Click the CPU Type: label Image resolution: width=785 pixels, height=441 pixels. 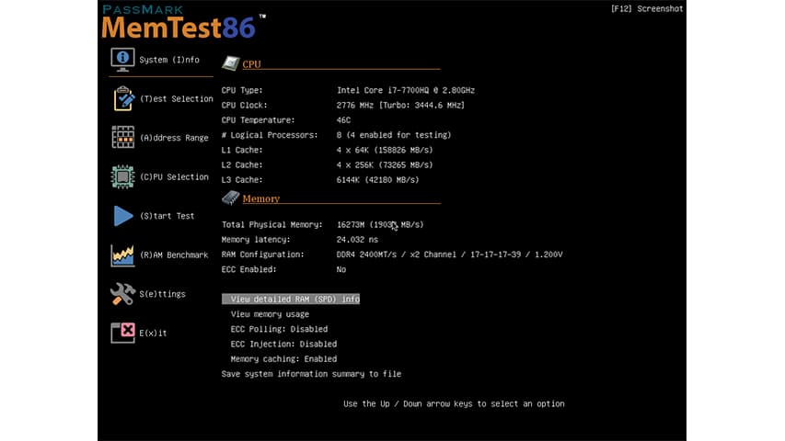tap(242, 90)
